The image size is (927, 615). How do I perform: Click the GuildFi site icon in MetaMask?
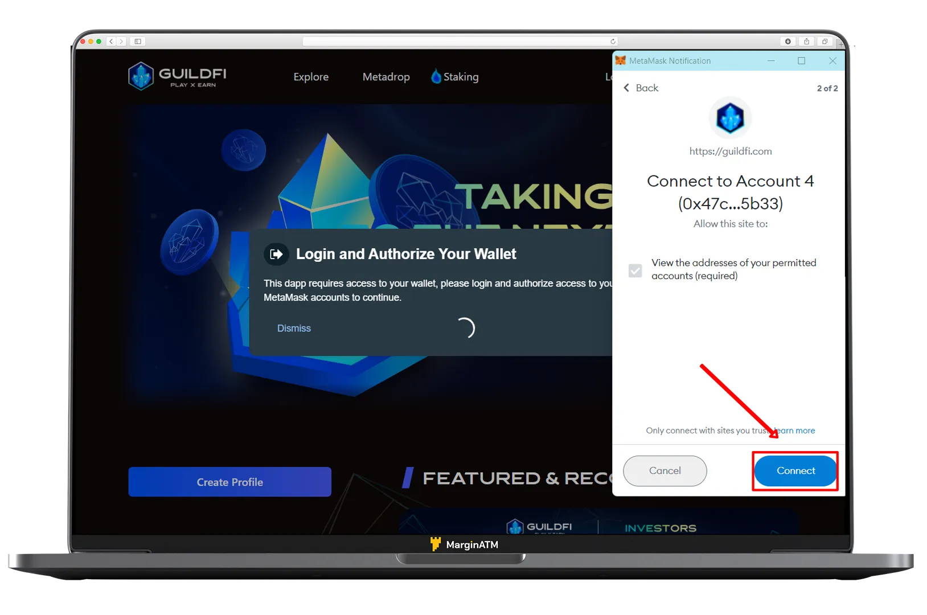click(x=730, y=118)
